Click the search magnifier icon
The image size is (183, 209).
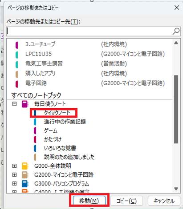tap(176, 32)
